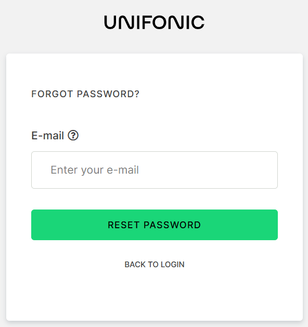Viewport: 308px width, 327px height.
Task: Click the Forgot Password? heading
Action: click(85, 94)
